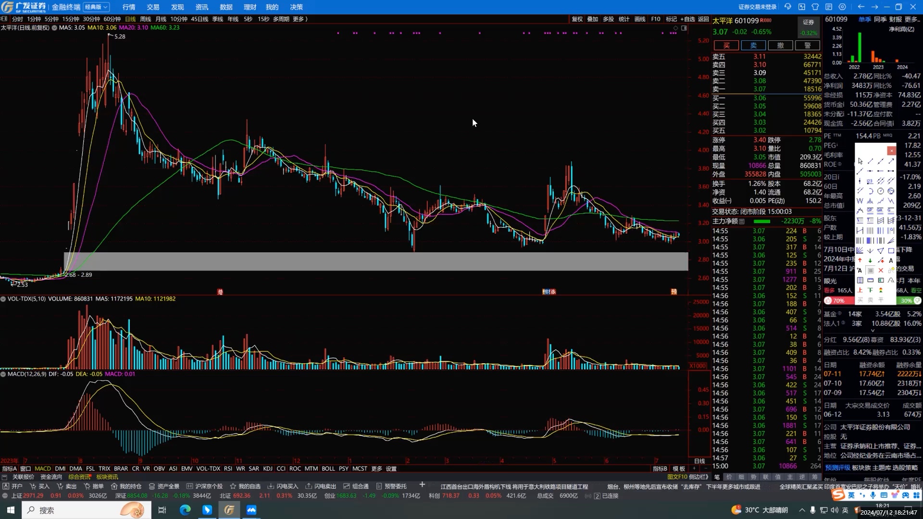This screenshot has height=519, width=923.
Task: Expand 更多 chart period options
Action: 299,19
